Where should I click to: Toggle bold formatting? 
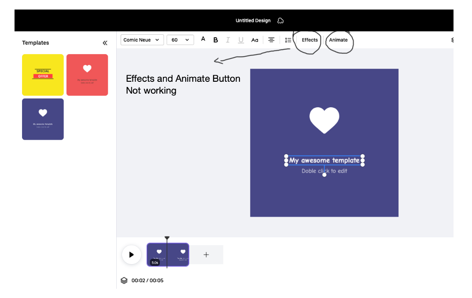216,40
